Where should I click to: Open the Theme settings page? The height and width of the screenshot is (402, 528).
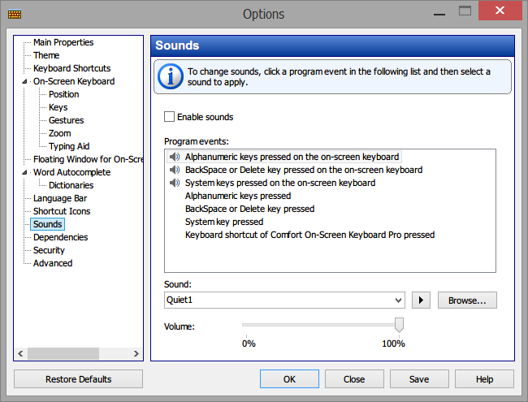[x=46, y=55]
